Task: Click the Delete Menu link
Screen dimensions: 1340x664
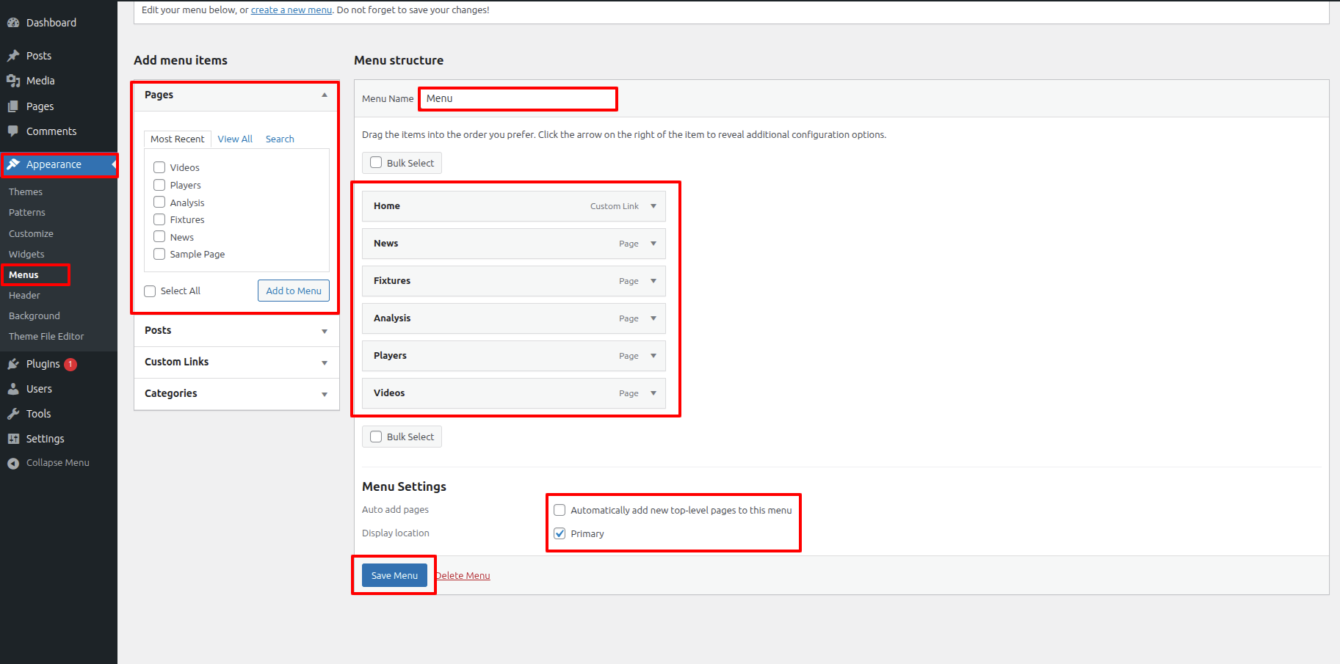Action: 463,575
